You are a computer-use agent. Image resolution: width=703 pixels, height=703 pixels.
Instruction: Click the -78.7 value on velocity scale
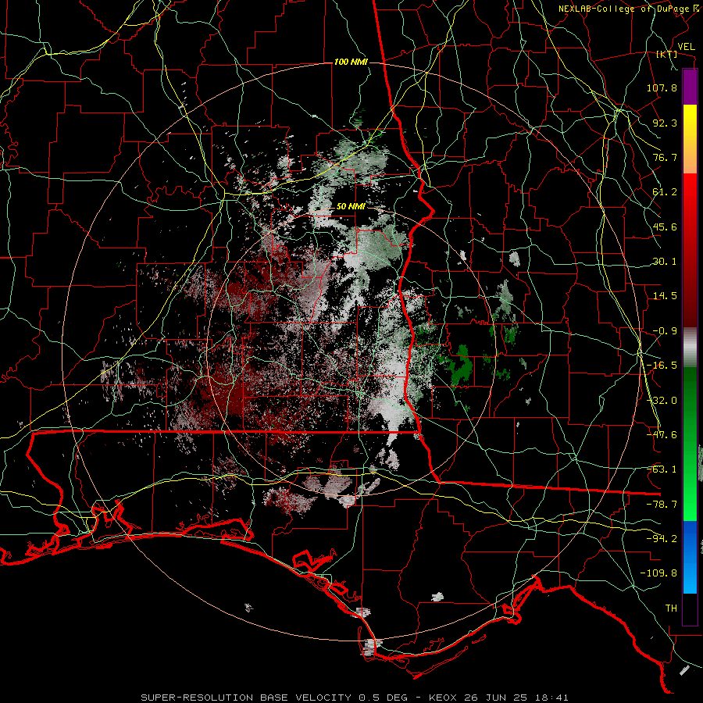(x=662, y=505)
